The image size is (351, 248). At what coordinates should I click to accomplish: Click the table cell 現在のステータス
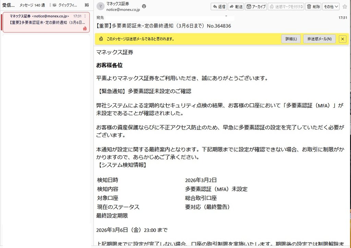pyautogui.click(x=118, y=207)
